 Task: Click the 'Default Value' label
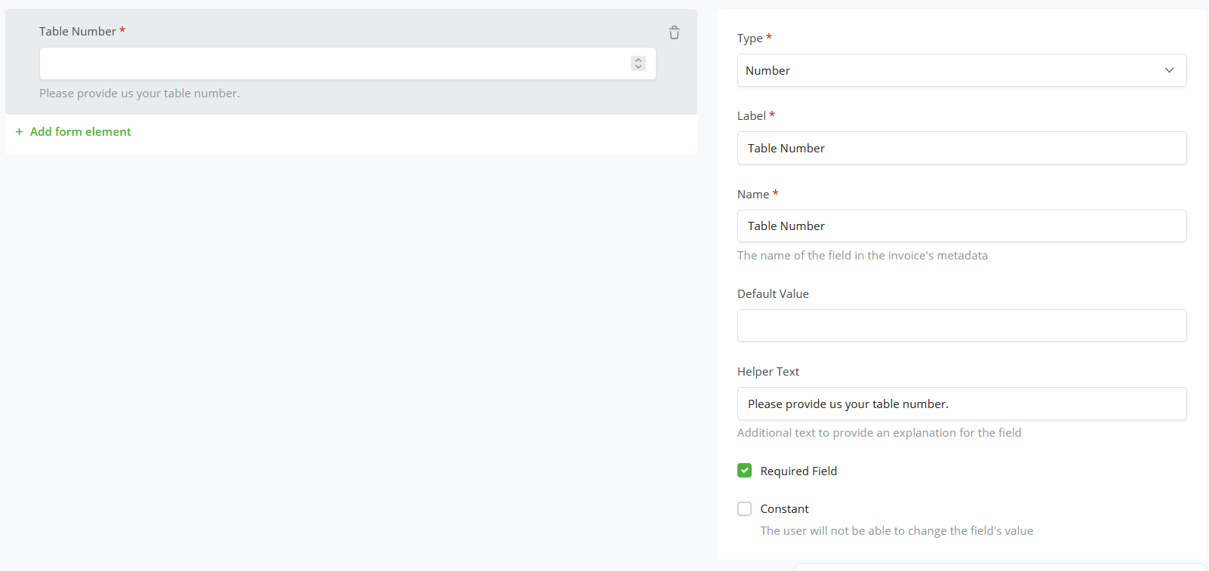[773, 293]
